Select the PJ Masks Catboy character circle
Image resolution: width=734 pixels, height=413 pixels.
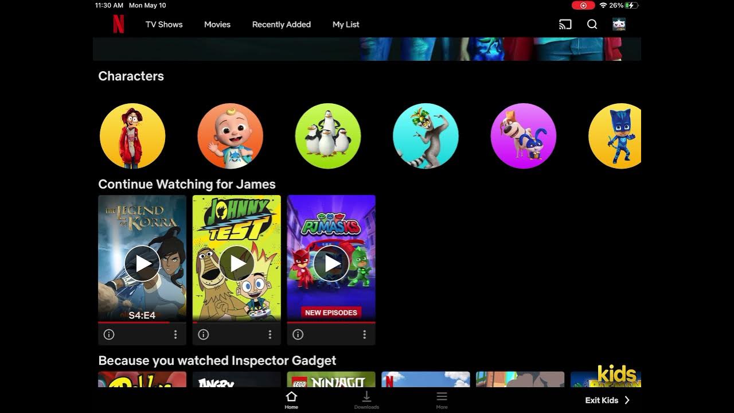pos(615,136)
